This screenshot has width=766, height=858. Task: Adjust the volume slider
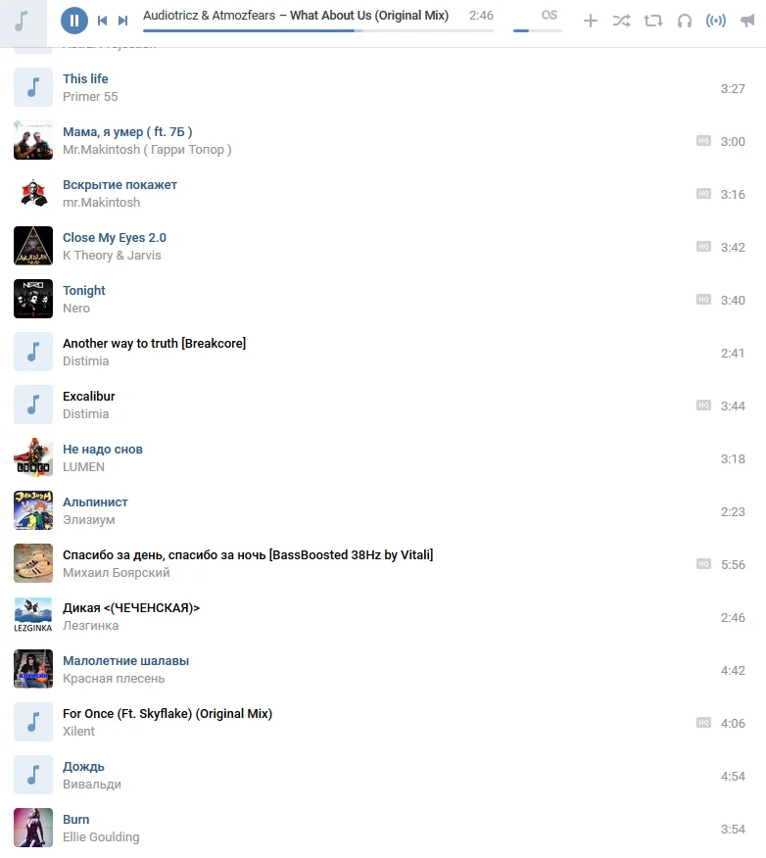[x=538, y=30]
